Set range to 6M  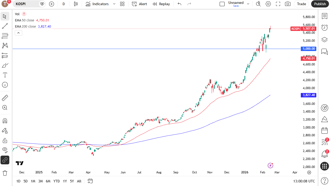(48, 181)
